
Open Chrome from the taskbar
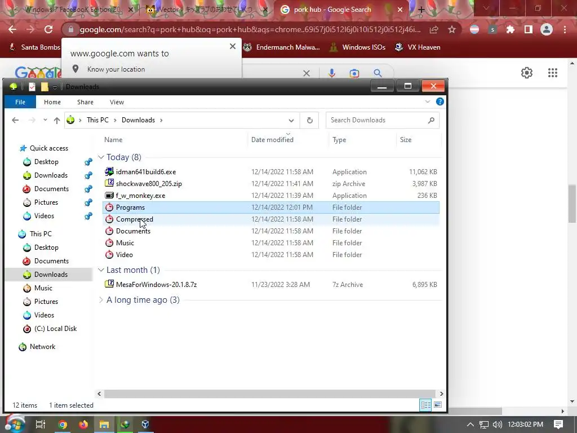[63, 424]
